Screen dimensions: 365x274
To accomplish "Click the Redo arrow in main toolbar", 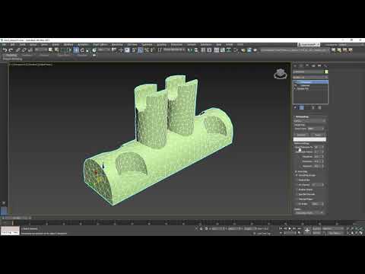I will 11,50.
